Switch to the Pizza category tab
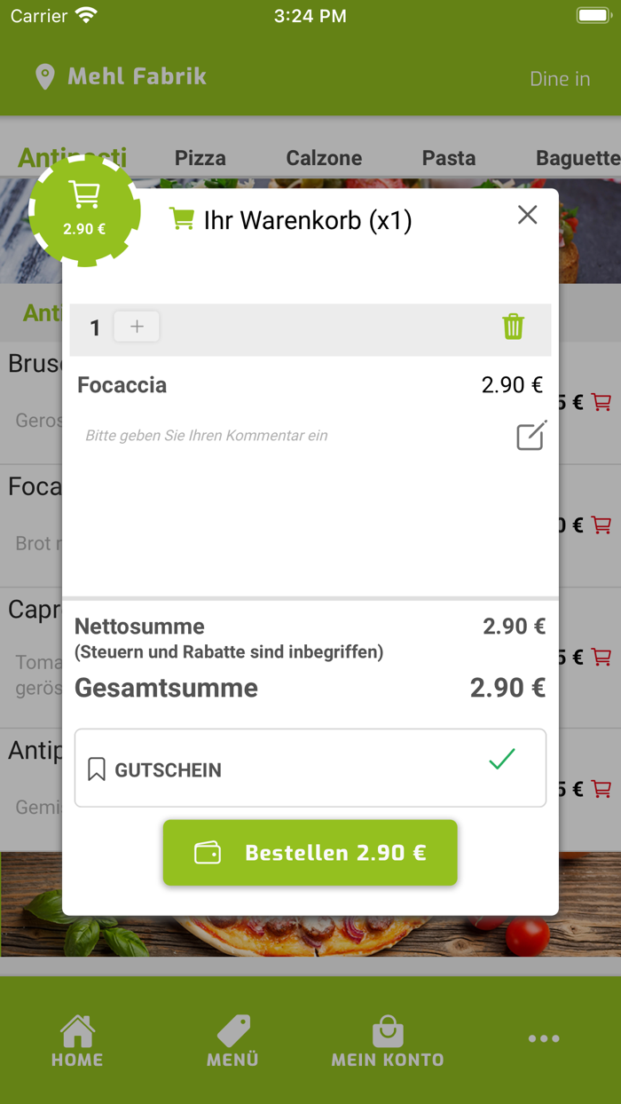The width and height of the screenshot is (621, 1104). click(200, 158)
